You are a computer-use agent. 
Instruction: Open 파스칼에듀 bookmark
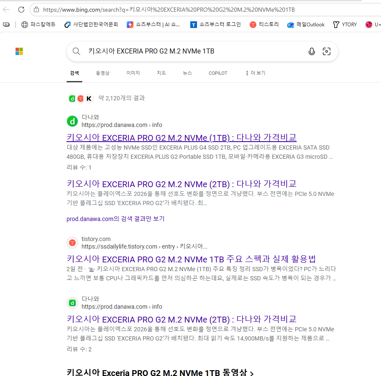[38, 25]
